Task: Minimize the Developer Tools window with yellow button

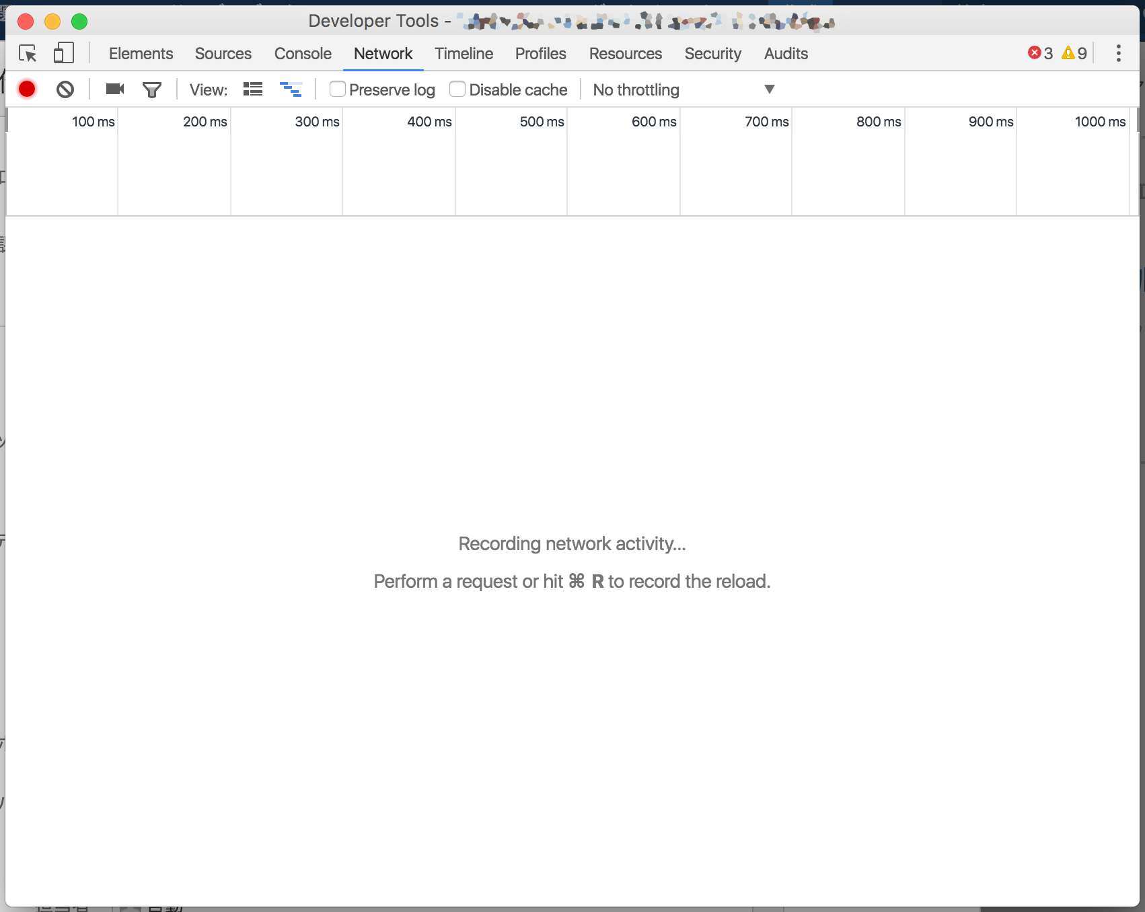Action: 52,22
